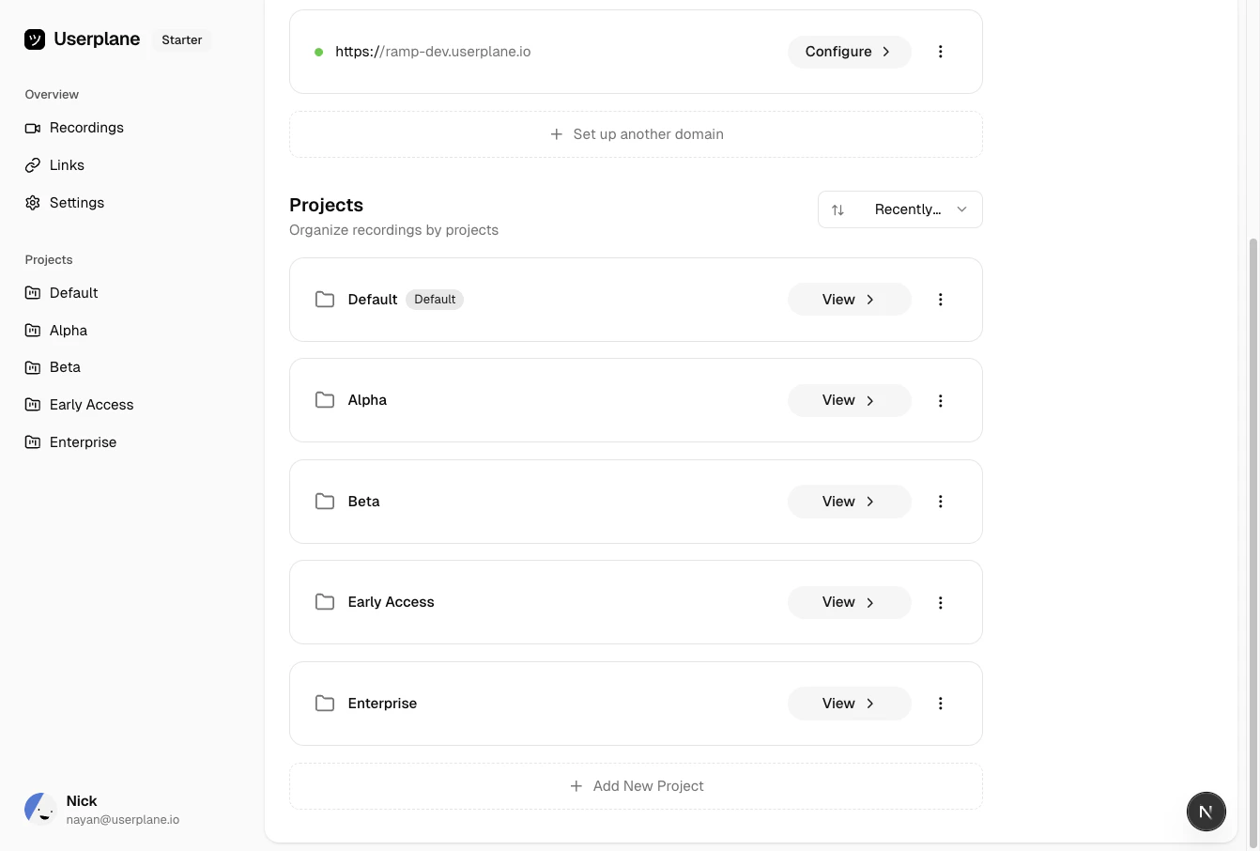Screen dimensions: 1260x851
Task: Open kebab menu for Enterprise project
Action: click(940, 704)
